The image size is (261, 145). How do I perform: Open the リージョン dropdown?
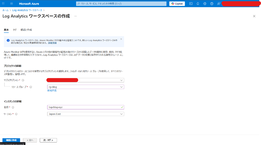(x=85, y=114)
